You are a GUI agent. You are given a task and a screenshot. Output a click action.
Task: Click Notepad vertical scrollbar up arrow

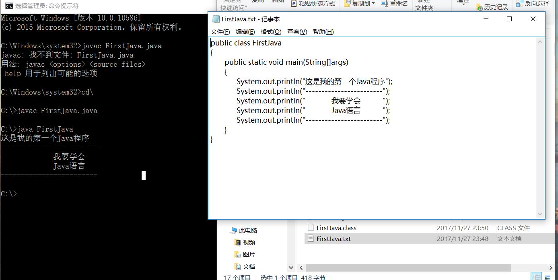click(540, 41)
